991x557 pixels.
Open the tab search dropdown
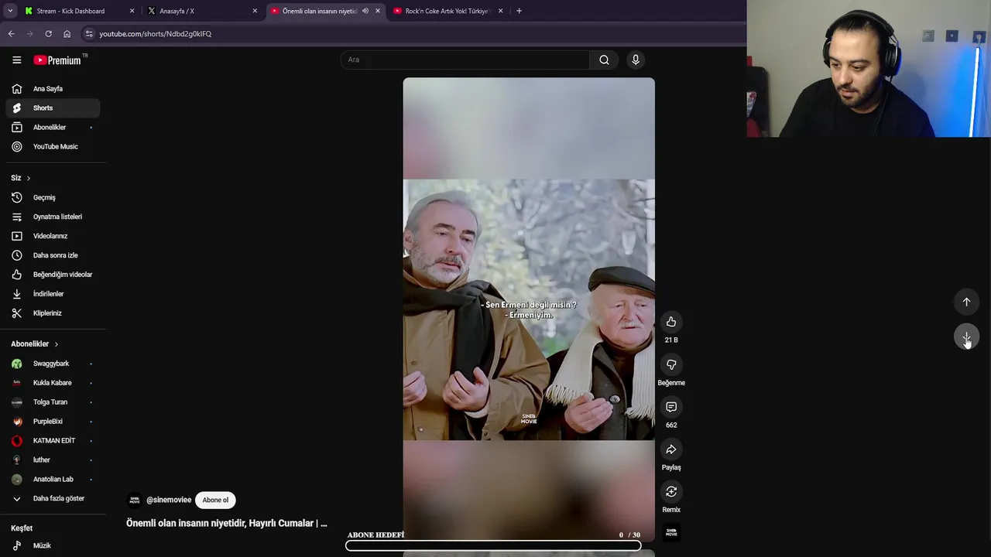tap(10, 11)
